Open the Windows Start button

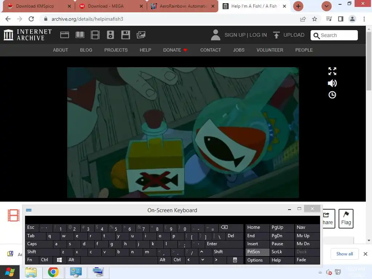pos(10,272)
